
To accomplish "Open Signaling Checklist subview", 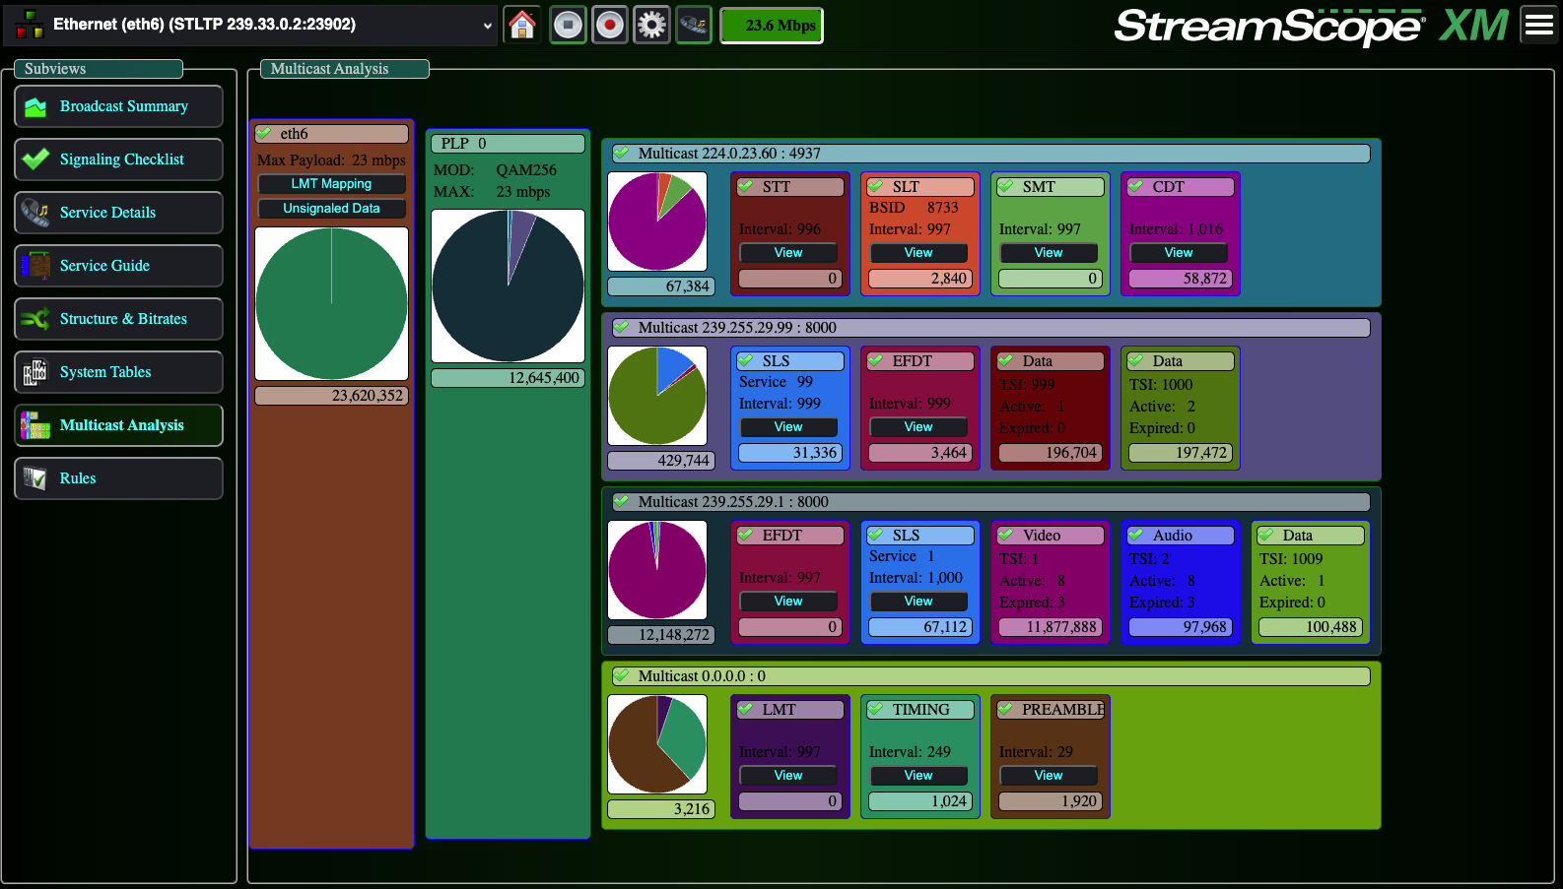I will (x=118, y=159).
